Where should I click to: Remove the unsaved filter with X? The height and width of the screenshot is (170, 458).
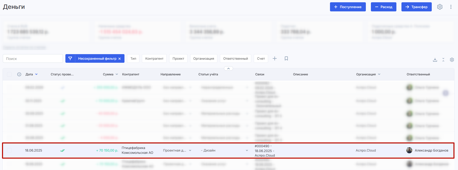[120, 59]
